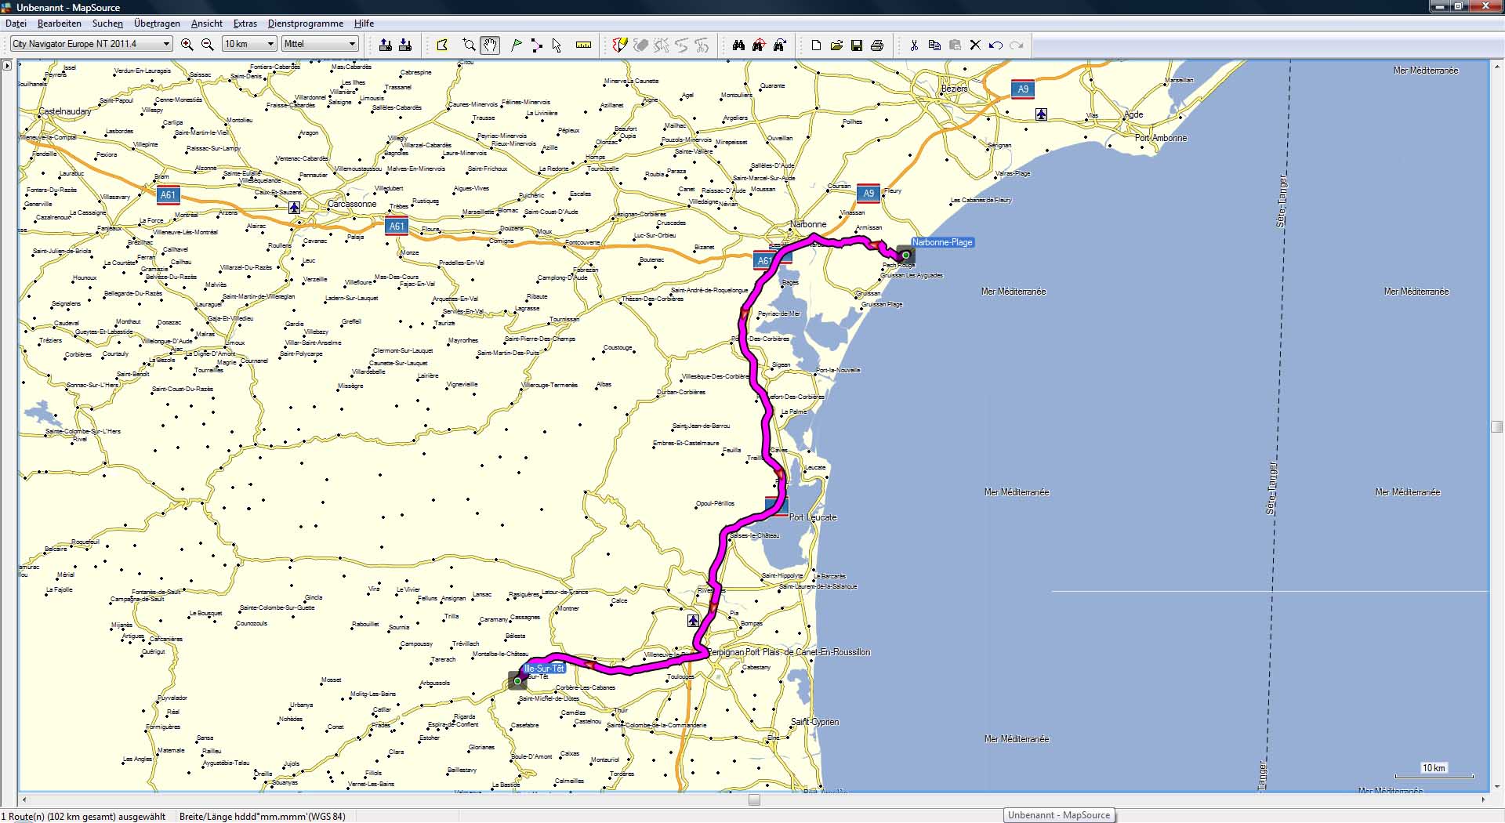
Task: Open the Mittel detail level dropdown
Action: [x=320, y=44]
